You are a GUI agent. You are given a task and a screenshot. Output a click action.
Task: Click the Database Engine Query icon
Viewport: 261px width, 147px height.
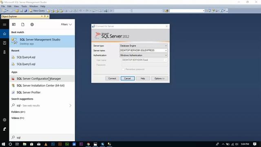[48, 11]
